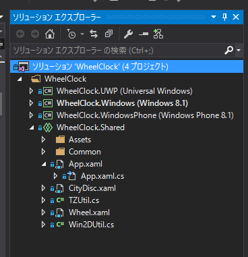Click the App.xaml file icon
248x257 pixels.
59,164
